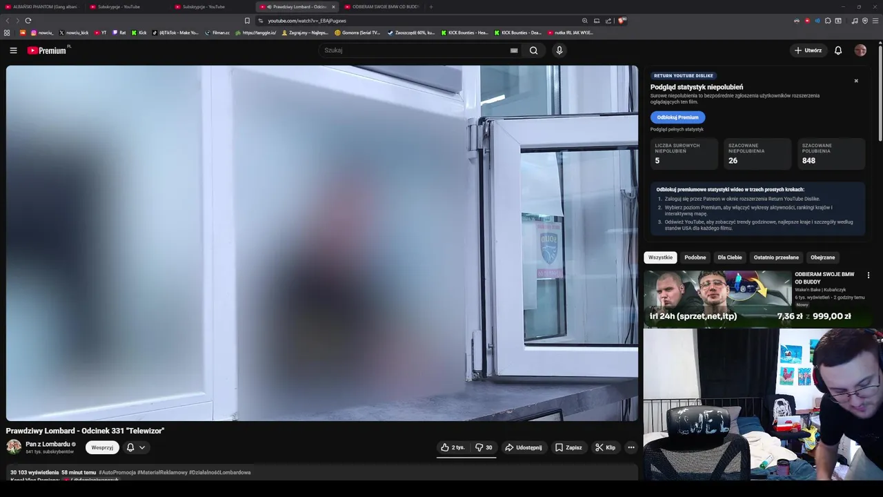
Task: Click the #MateriałReklamowy hashtag
Action: click(162, 472)
